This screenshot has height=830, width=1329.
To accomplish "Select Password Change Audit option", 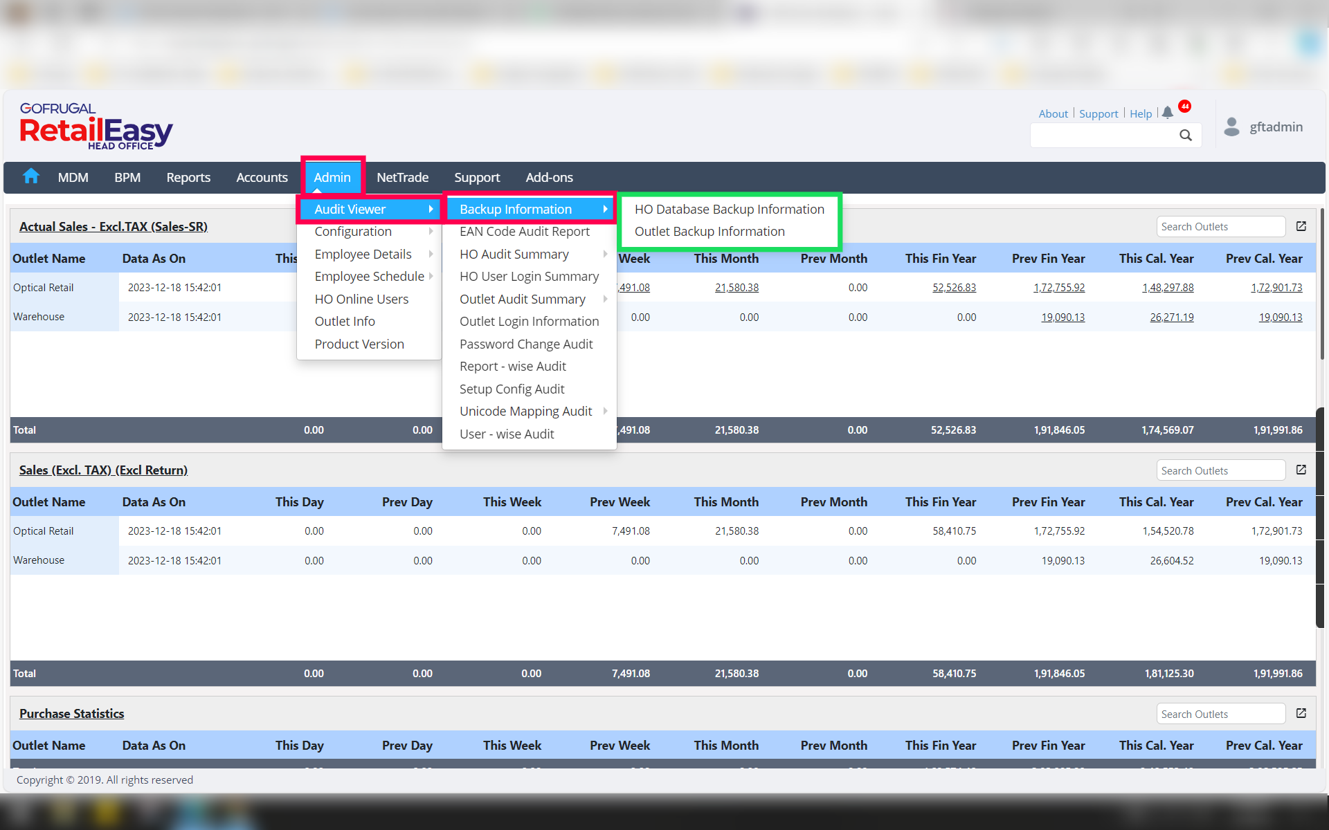I will (x=526, y=344).
